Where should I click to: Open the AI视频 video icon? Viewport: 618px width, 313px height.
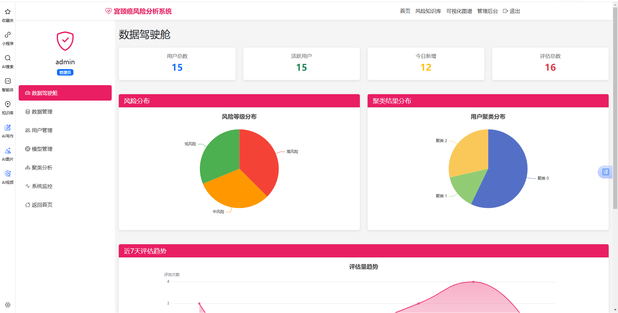pos(8,174)
